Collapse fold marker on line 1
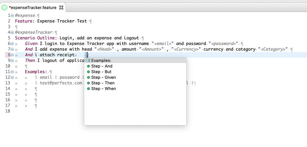The image size is (307, 147). 12,16
